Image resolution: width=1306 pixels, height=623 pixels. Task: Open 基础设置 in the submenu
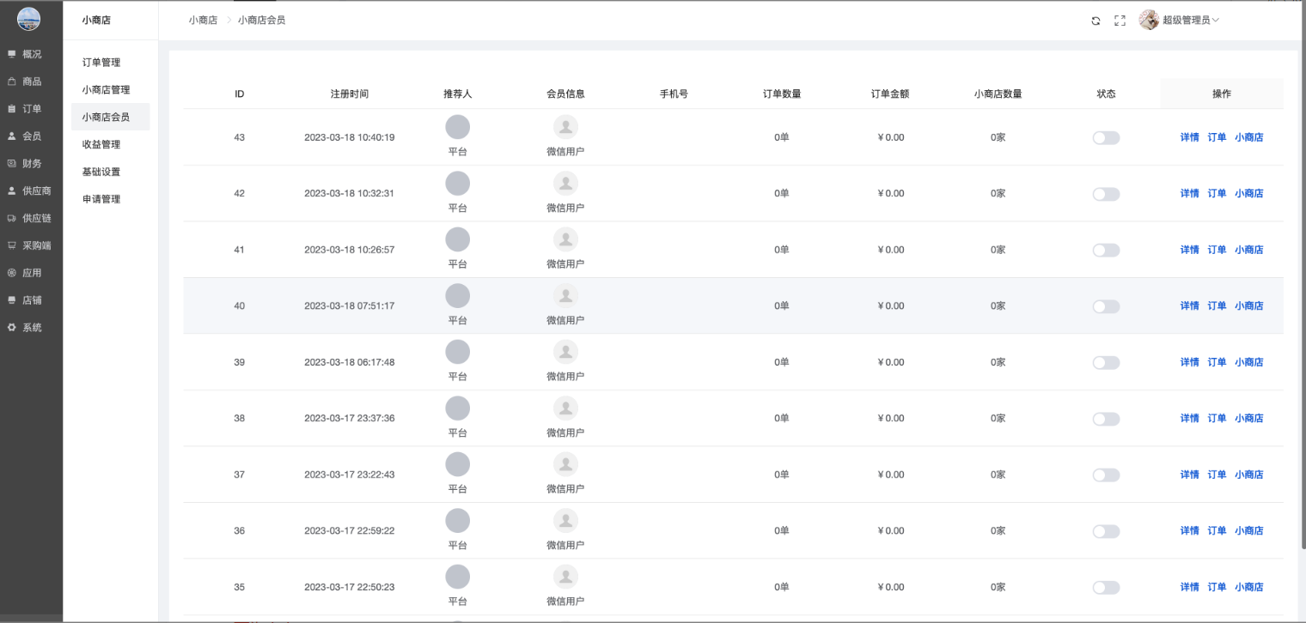pyautogui.click(x=101, y=172)
